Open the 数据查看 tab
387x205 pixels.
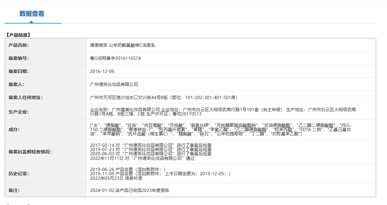pos(32,14)
